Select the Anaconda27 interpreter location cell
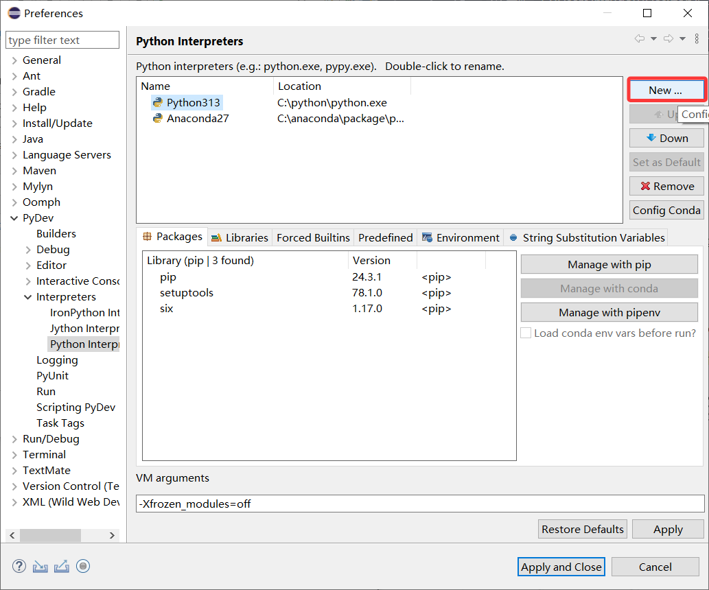Screen dimensions: 709x590 pos(340,119)
